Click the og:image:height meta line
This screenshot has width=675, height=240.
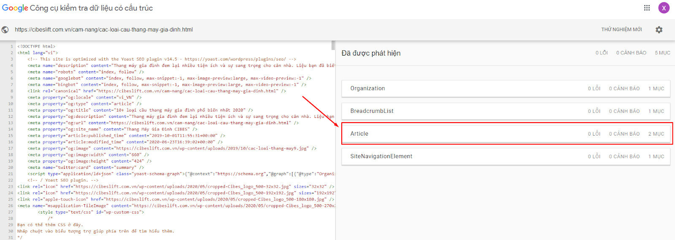89,161
